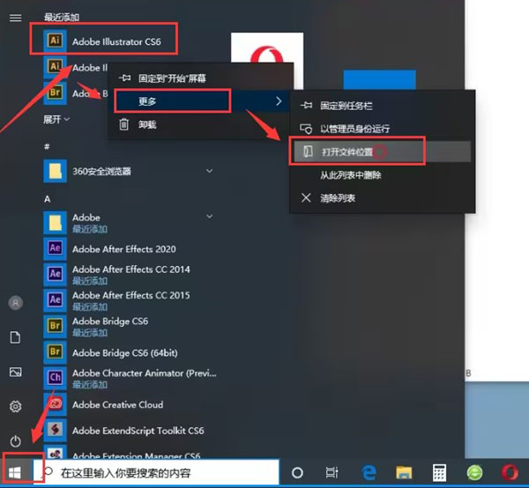Click the 最近添加 heading
Image resolution: width=529 pixels, height=488 pixels.
(62, 18)
